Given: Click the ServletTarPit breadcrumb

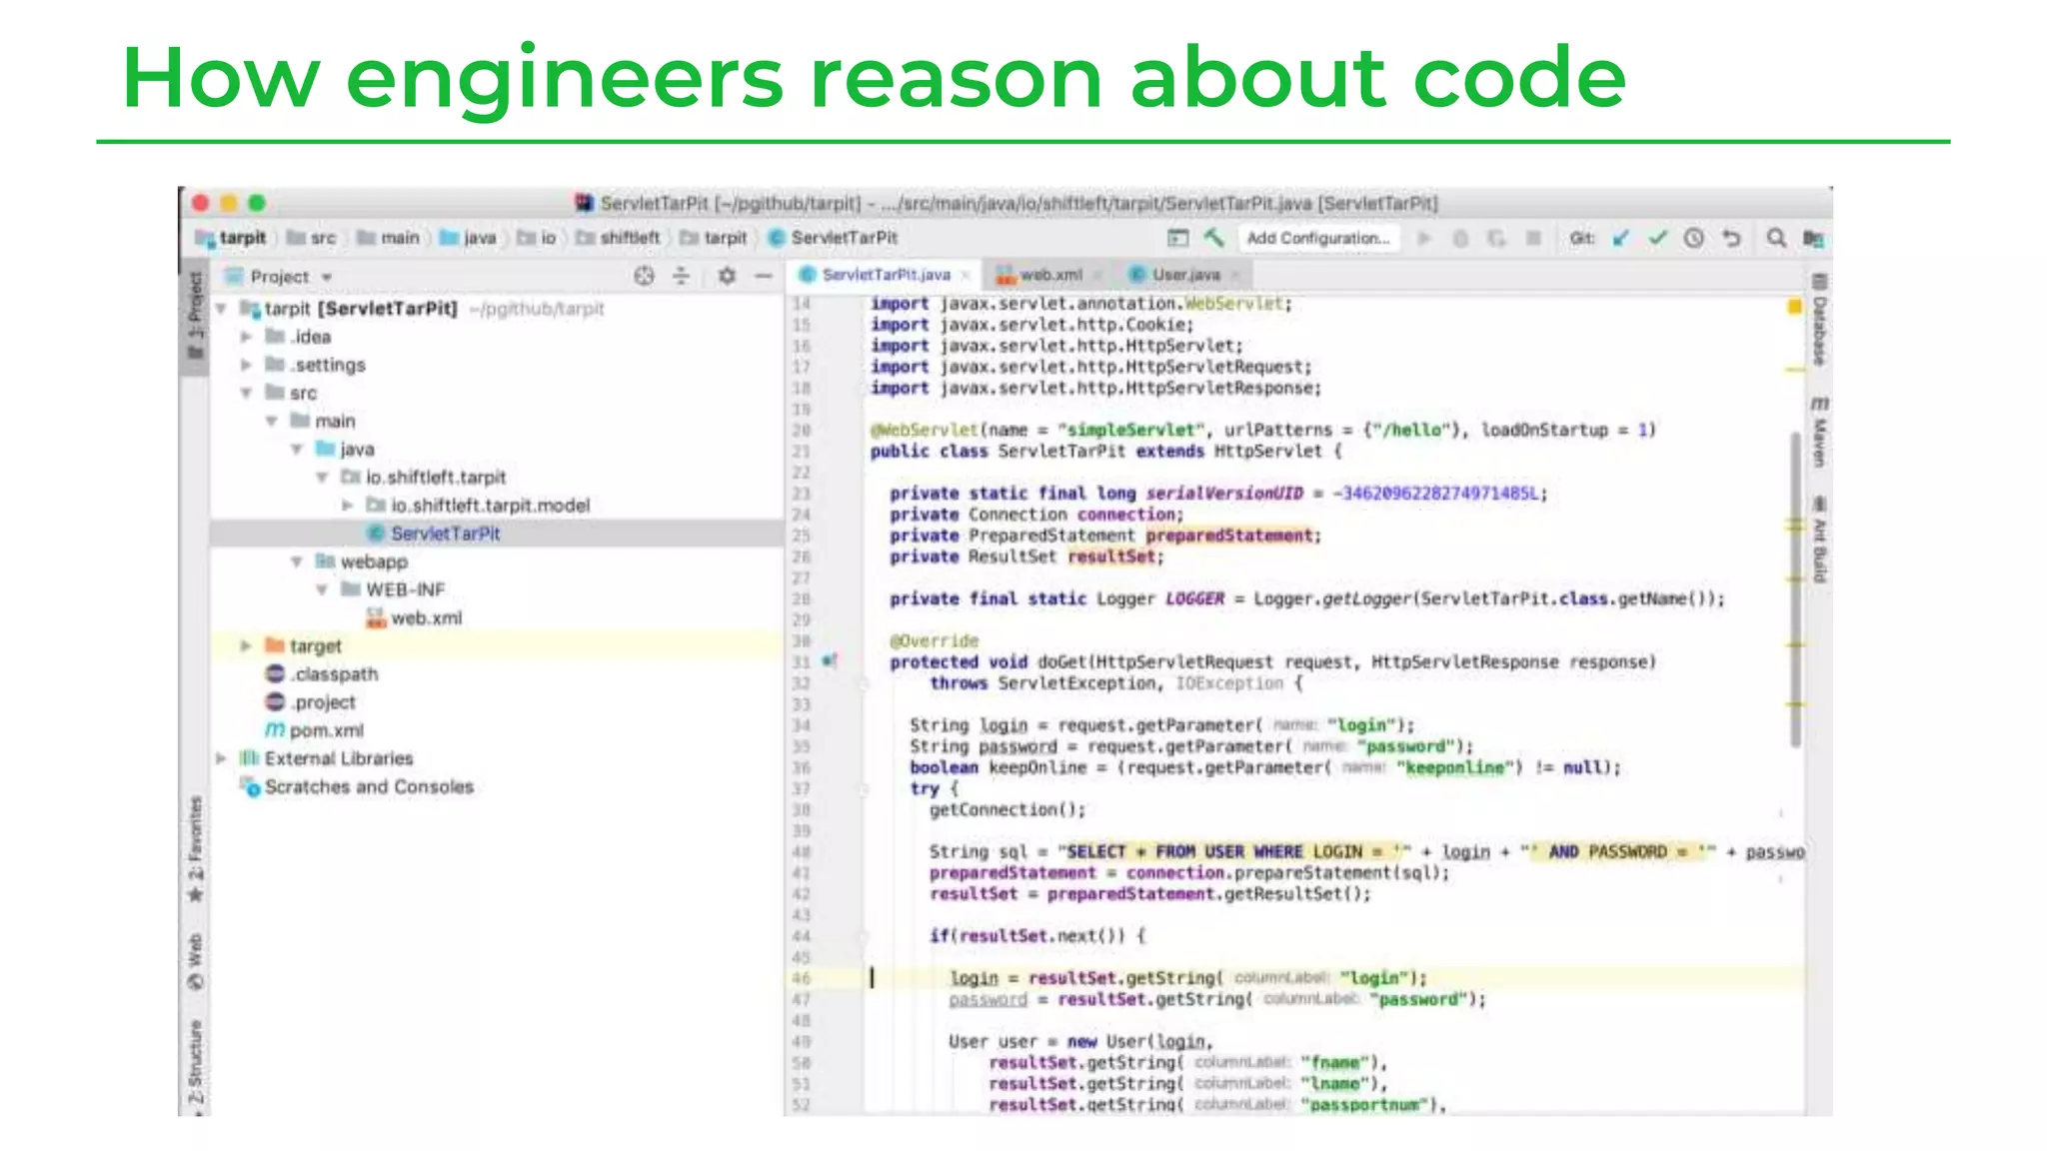Looking at the screenshot, I should click(834, 238).
